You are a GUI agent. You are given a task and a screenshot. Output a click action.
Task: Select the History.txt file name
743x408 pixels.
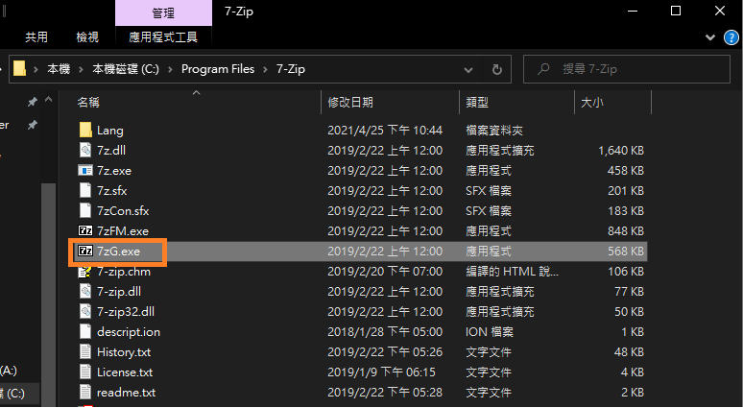pyautogui.click(x=124, y=352)
